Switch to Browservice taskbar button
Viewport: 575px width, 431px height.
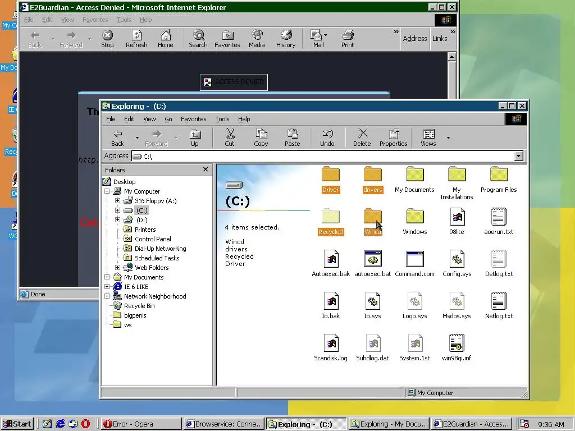(x=223, y=424)
